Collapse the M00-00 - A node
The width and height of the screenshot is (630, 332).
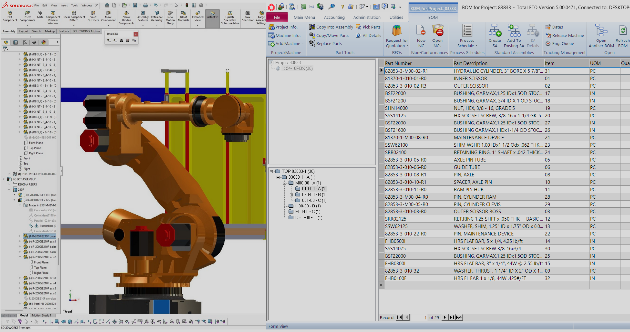[x=284, y=183]
